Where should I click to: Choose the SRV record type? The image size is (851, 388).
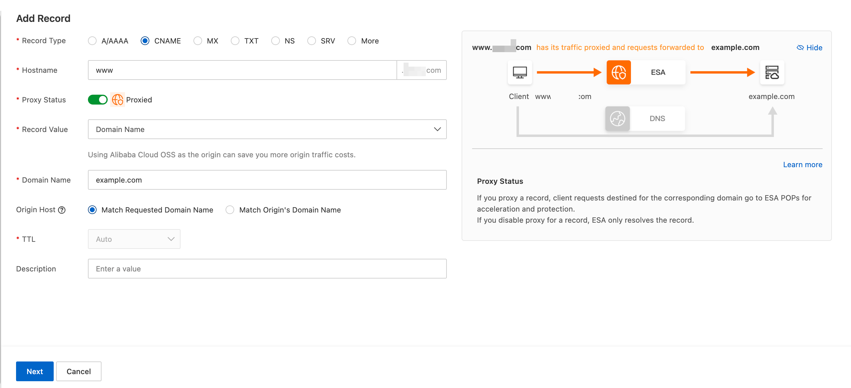coord(312,41)
